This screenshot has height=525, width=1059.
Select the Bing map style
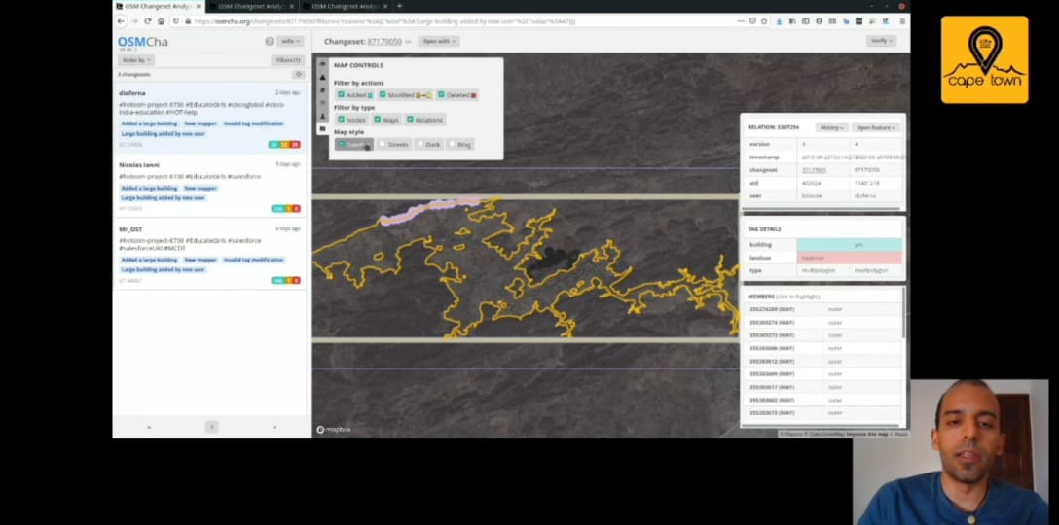click(x=459, y=145)
